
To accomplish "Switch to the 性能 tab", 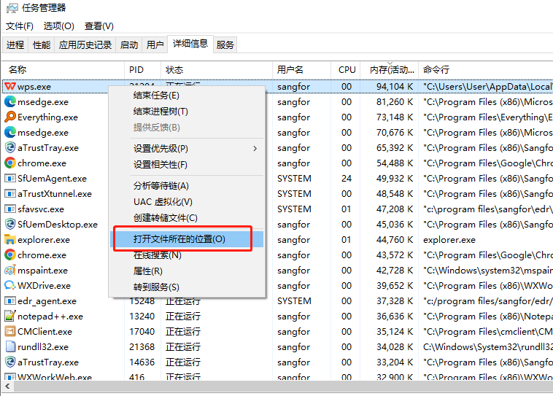I will pos(42,44).
